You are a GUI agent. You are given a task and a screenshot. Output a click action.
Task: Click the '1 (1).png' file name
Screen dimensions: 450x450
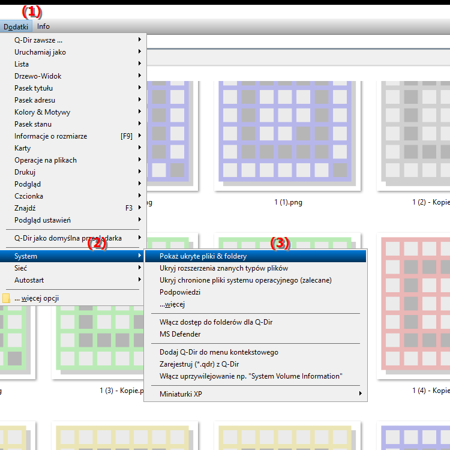click(x=288, y=202)
